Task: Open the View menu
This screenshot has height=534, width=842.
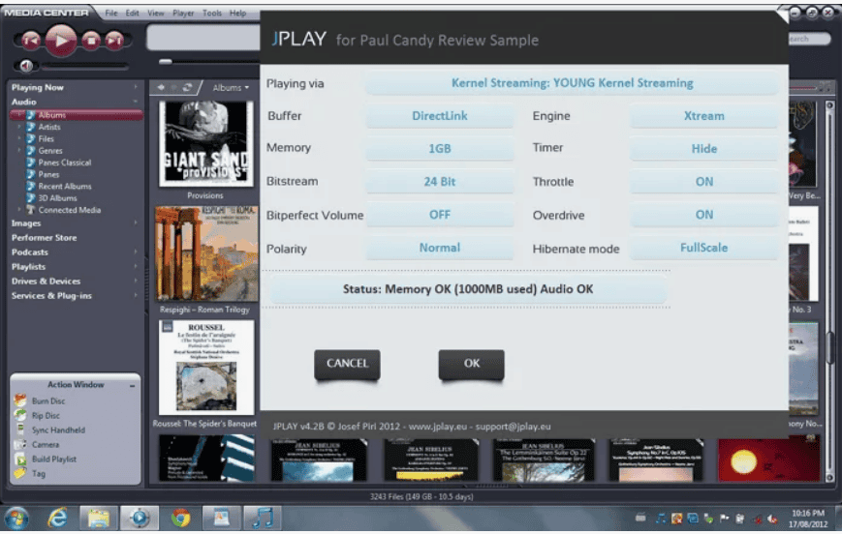Action: tap(156, 13)
